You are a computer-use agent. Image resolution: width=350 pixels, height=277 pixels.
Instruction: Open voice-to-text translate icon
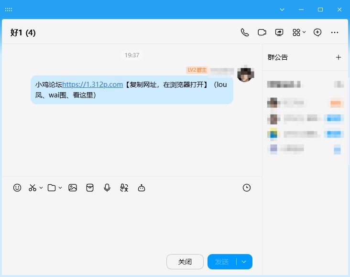click(124, 188)
